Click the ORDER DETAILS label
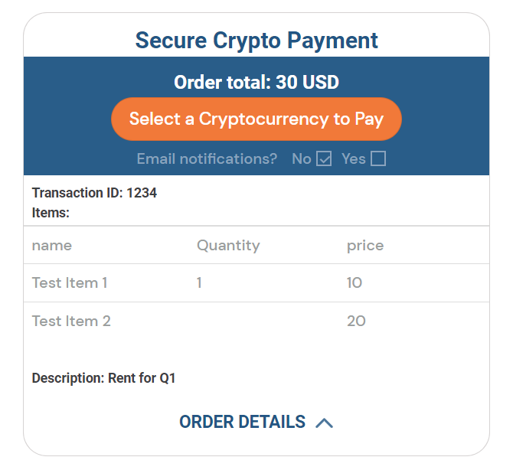 pos(242,422)
